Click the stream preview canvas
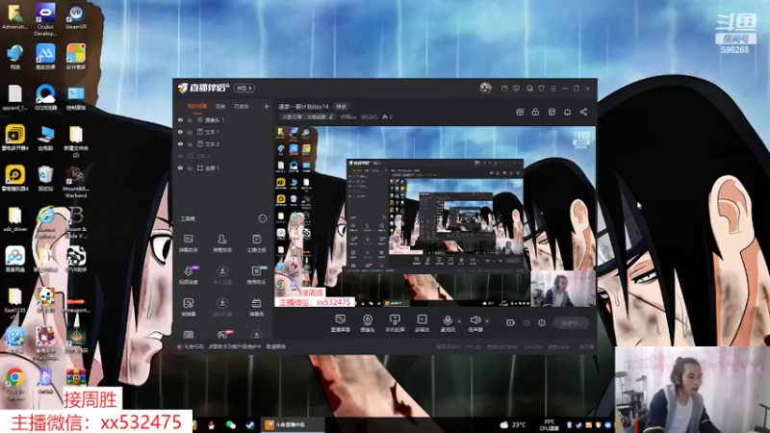The width and height of the screenshot is (770, 433). tap(435, 216)
